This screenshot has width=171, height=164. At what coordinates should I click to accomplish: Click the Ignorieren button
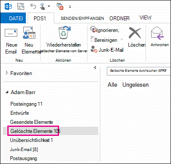[x=105, y=30]
